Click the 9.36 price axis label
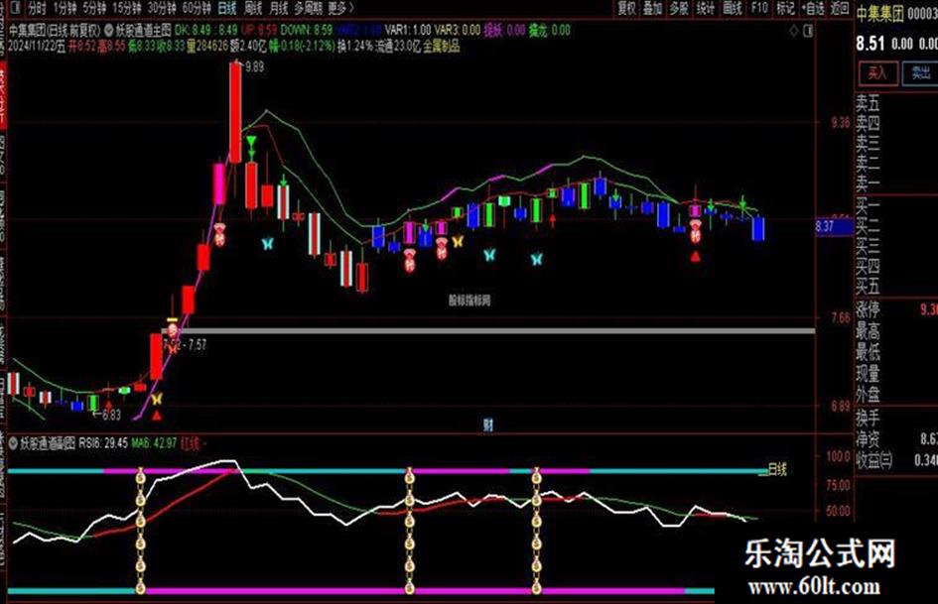Image resolution: width=938 pixels, height=604 pixels. pyautogui.click(x=841, y=123)
